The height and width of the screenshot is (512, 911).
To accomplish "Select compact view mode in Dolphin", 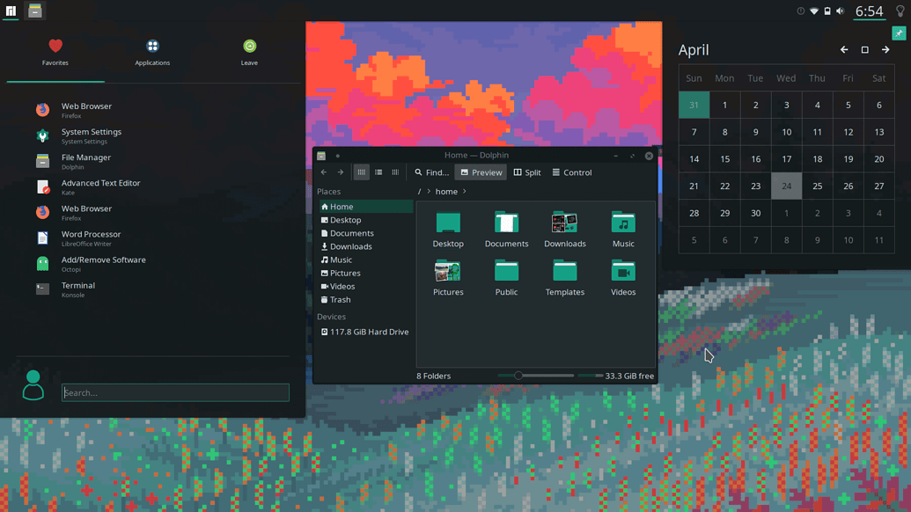I will (x=394, y=172).
